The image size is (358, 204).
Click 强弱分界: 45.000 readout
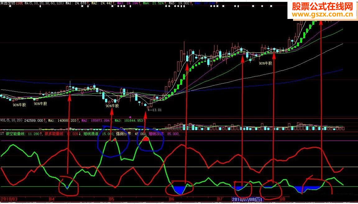pos(131,134)
